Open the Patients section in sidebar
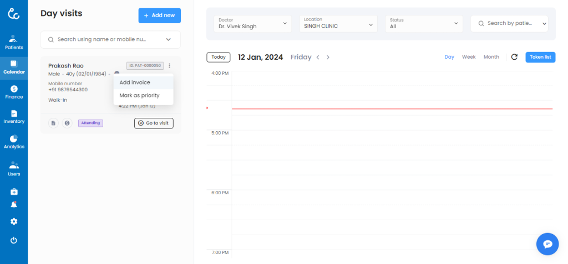The width and height of the screenshot is (568, 264). pyautogui.click(x=14, y=42)
